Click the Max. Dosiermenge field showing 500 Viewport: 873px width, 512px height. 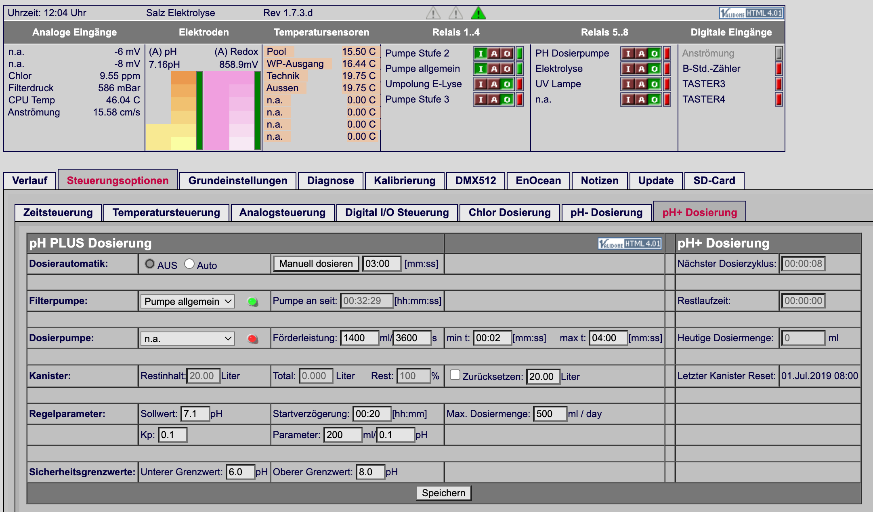pyautogui.click(x=550, y=414)
